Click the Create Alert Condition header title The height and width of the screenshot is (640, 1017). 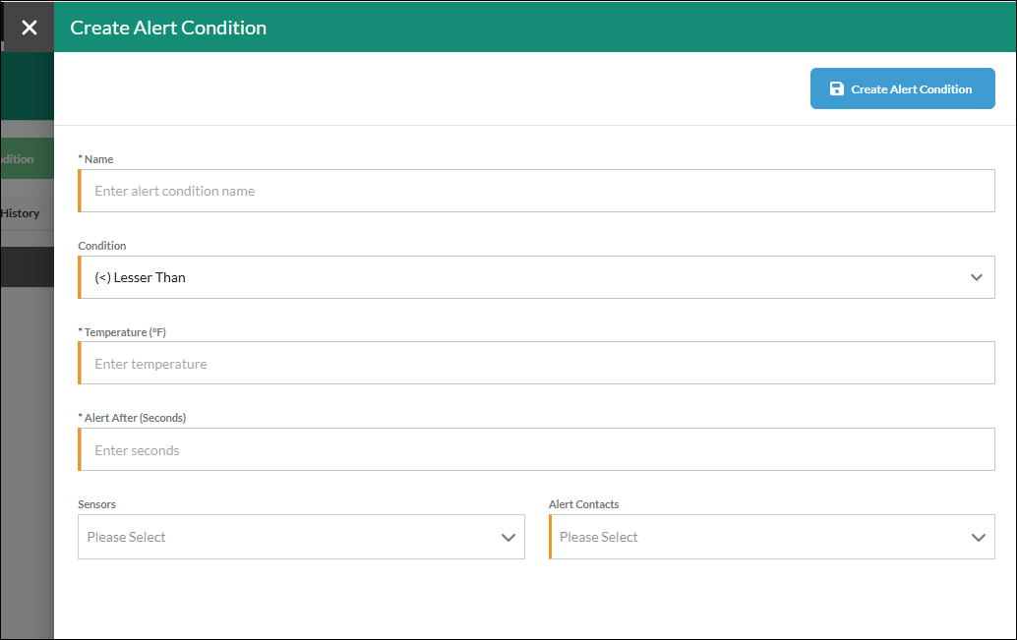168,28
